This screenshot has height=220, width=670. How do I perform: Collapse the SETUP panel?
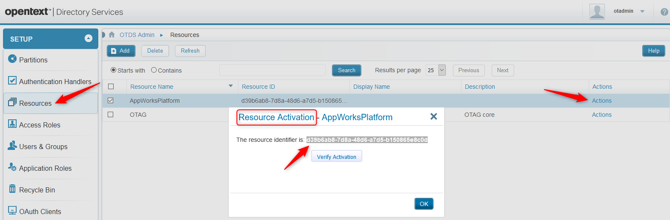coord(89,39)
